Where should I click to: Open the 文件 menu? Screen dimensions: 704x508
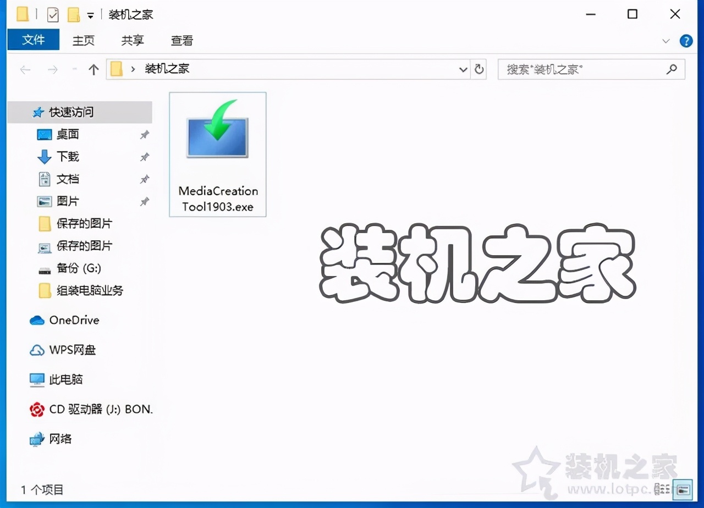point(34,40)
